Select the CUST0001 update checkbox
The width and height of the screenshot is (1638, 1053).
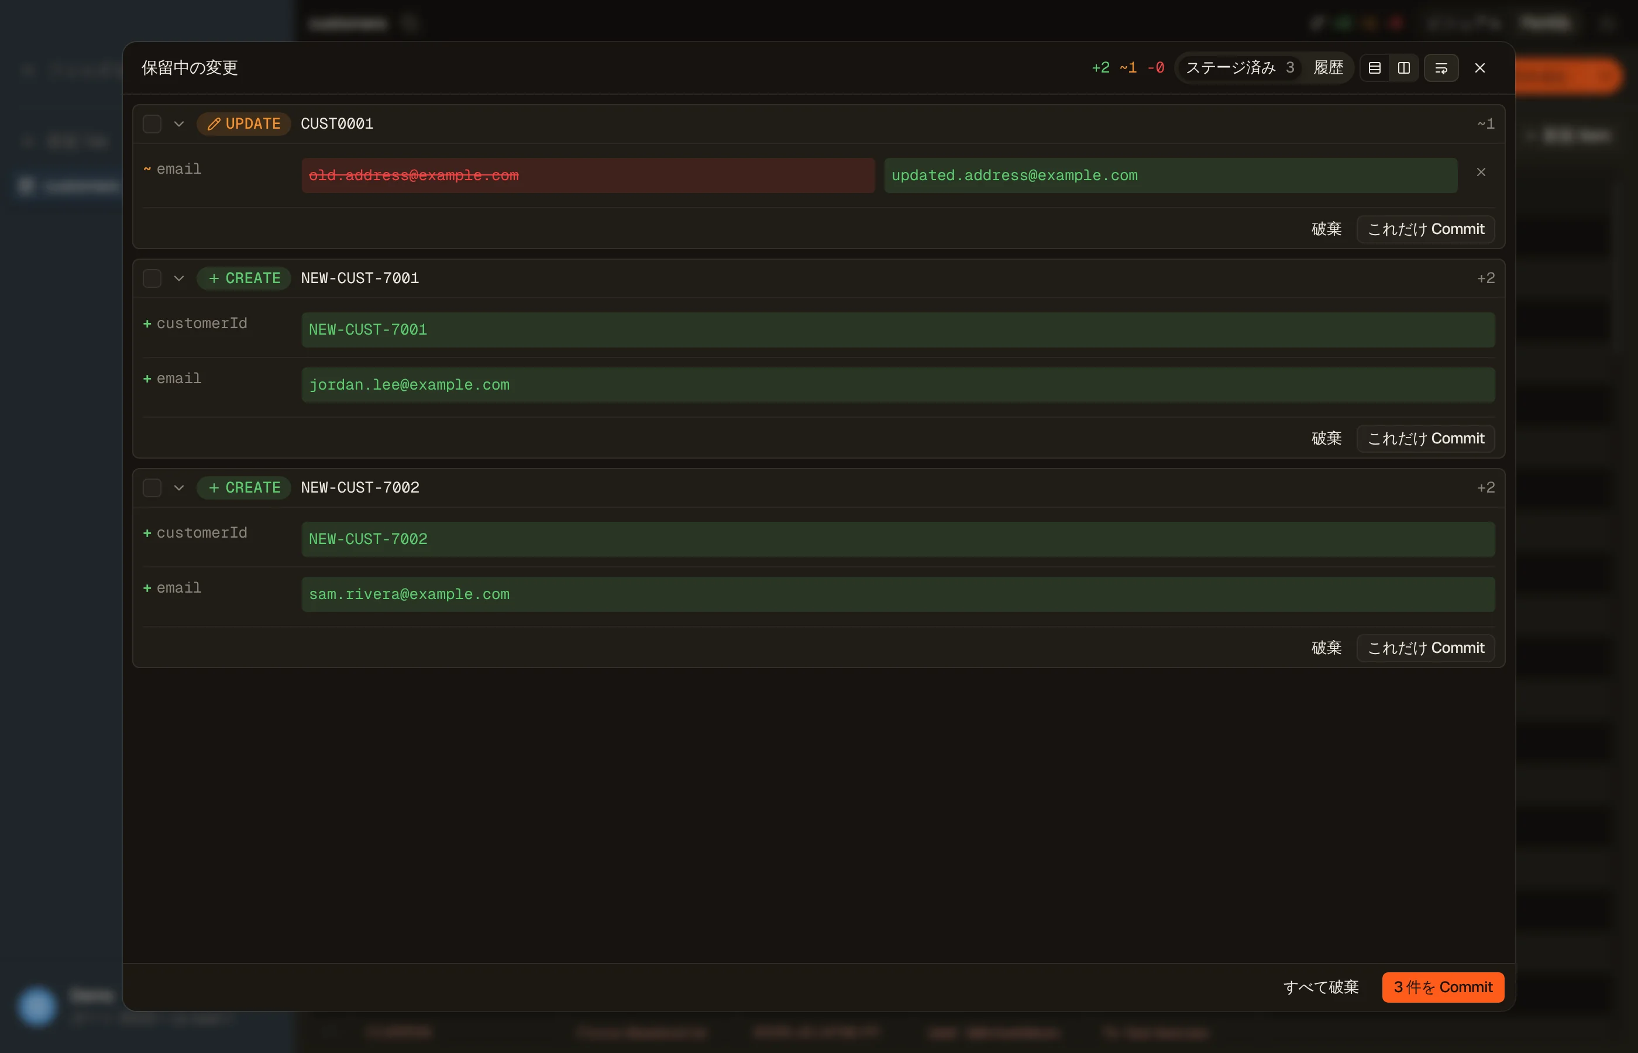click(x=152, y=124)
